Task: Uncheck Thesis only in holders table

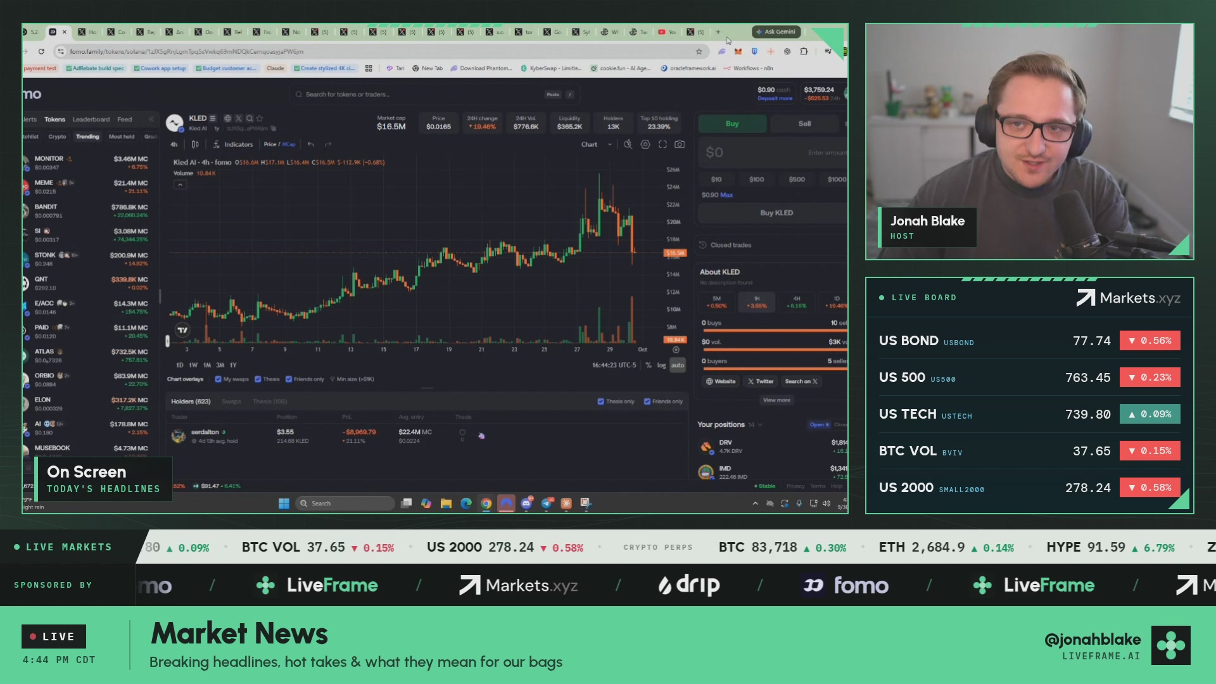Action: (600, 402)
